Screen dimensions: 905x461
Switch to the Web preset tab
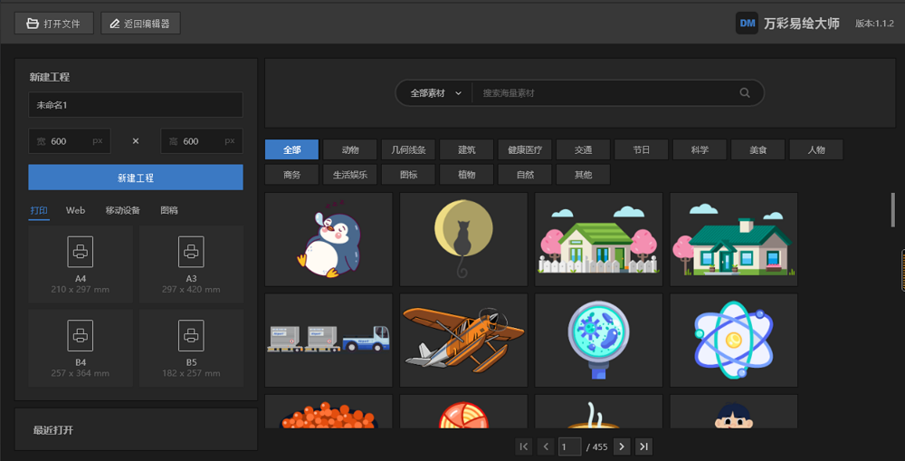(x=76, y=210)
